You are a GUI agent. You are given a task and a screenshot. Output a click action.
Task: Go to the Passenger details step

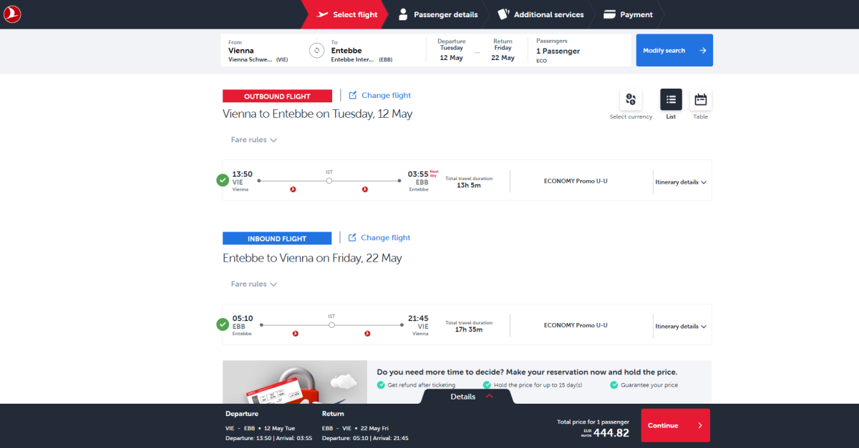point(437,14)
